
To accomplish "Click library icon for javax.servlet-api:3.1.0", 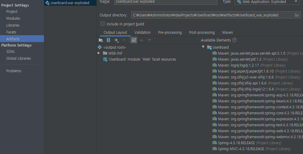I will point(214,53).
